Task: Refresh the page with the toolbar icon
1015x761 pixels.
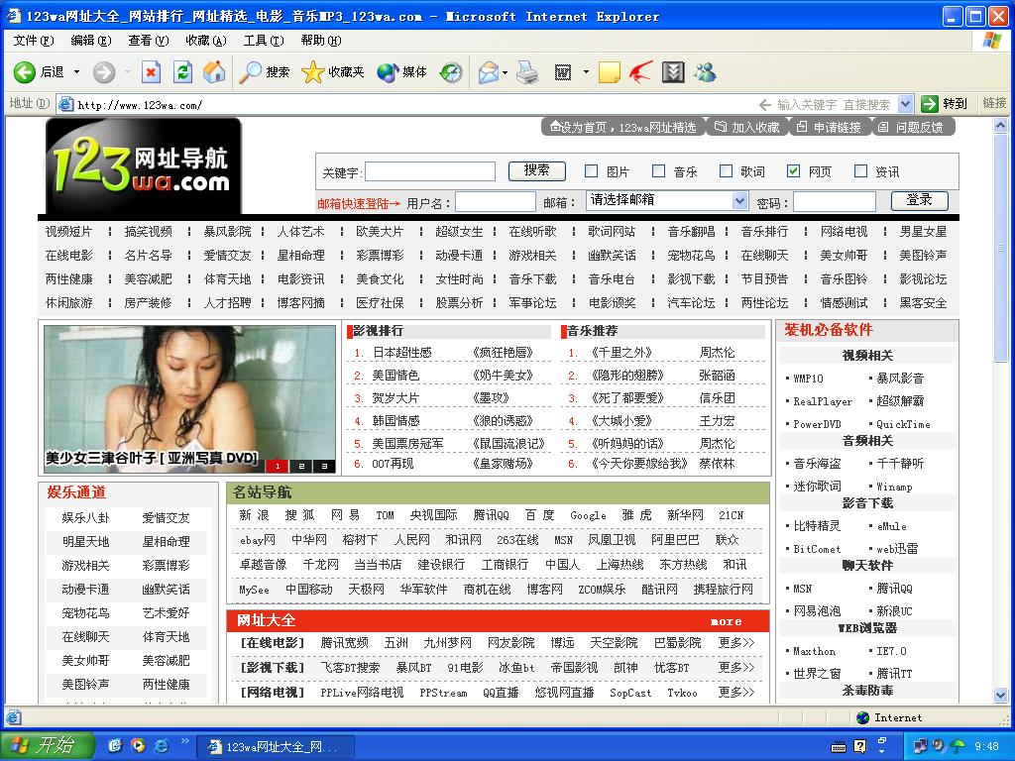Action: pos(182,71)
